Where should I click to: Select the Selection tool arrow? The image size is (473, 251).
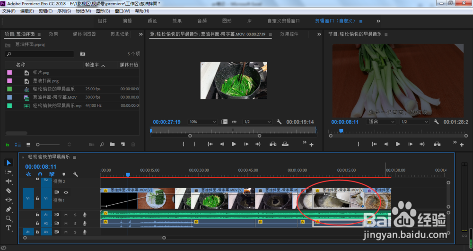tap(9, 163)
